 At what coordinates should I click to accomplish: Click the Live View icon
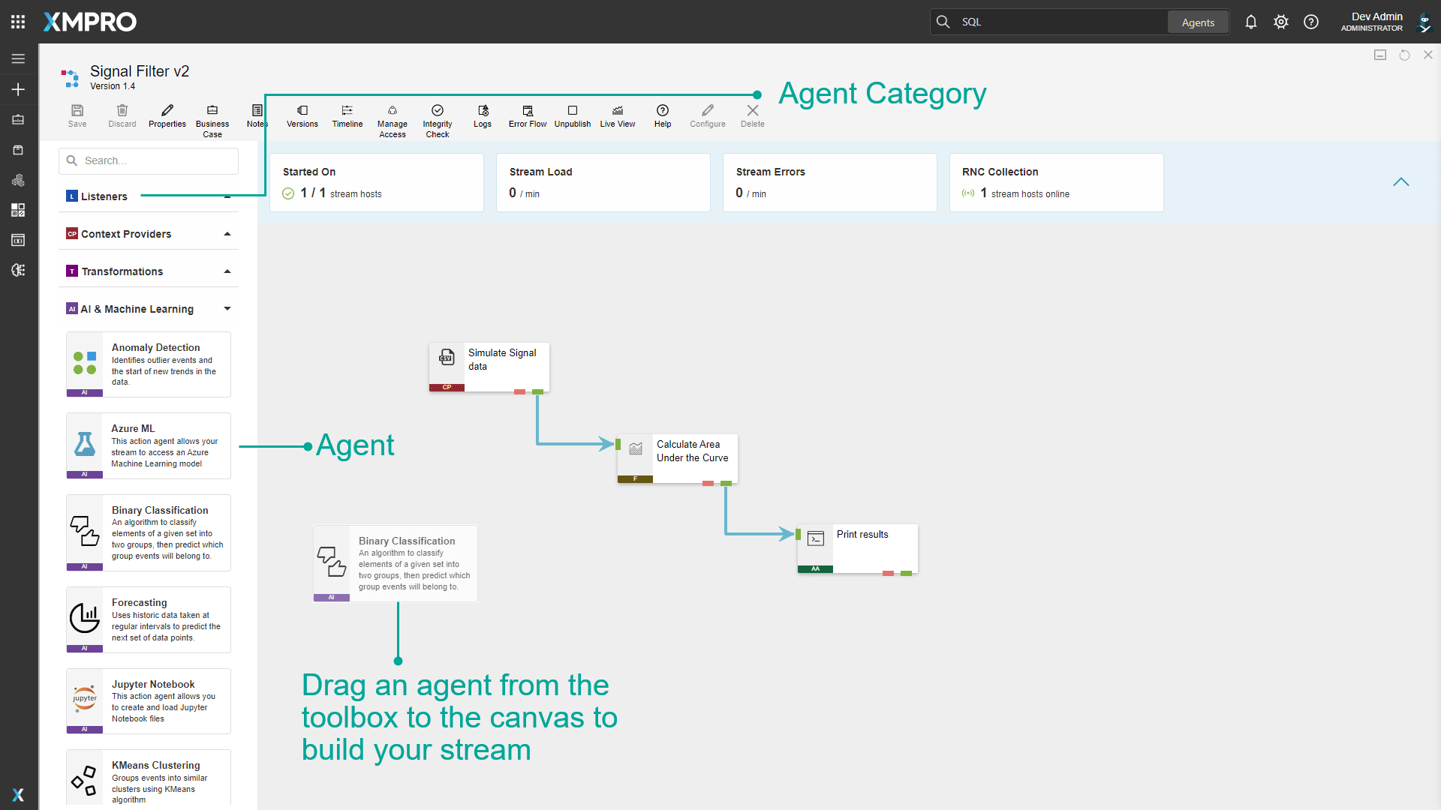[x=617, y=116]
